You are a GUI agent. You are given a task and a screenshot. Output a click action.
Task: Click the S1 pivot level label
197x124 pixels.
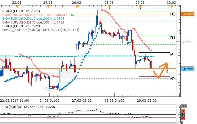[x=172, y=78]
